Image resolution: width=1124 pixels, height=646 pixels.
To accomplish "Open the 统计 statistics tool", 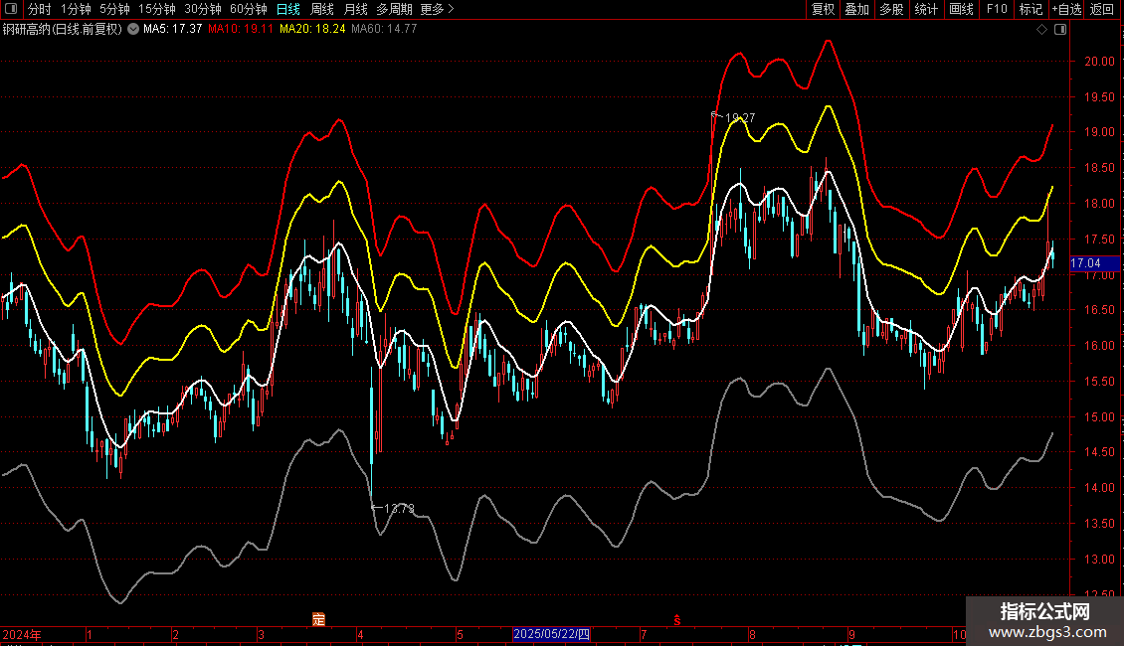I will 926,9.
